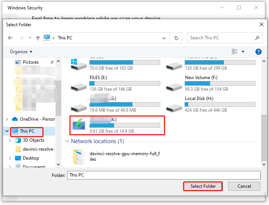Refresh the This PC view
This screenshot has width=269, height=205.
(x=176, y=38)
